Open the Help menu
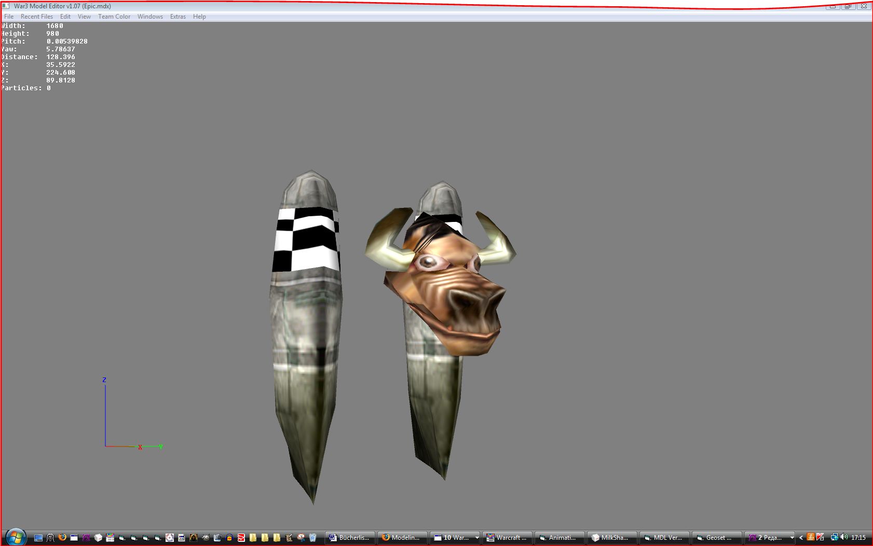The image size is (873, 546). coord(199,17)
